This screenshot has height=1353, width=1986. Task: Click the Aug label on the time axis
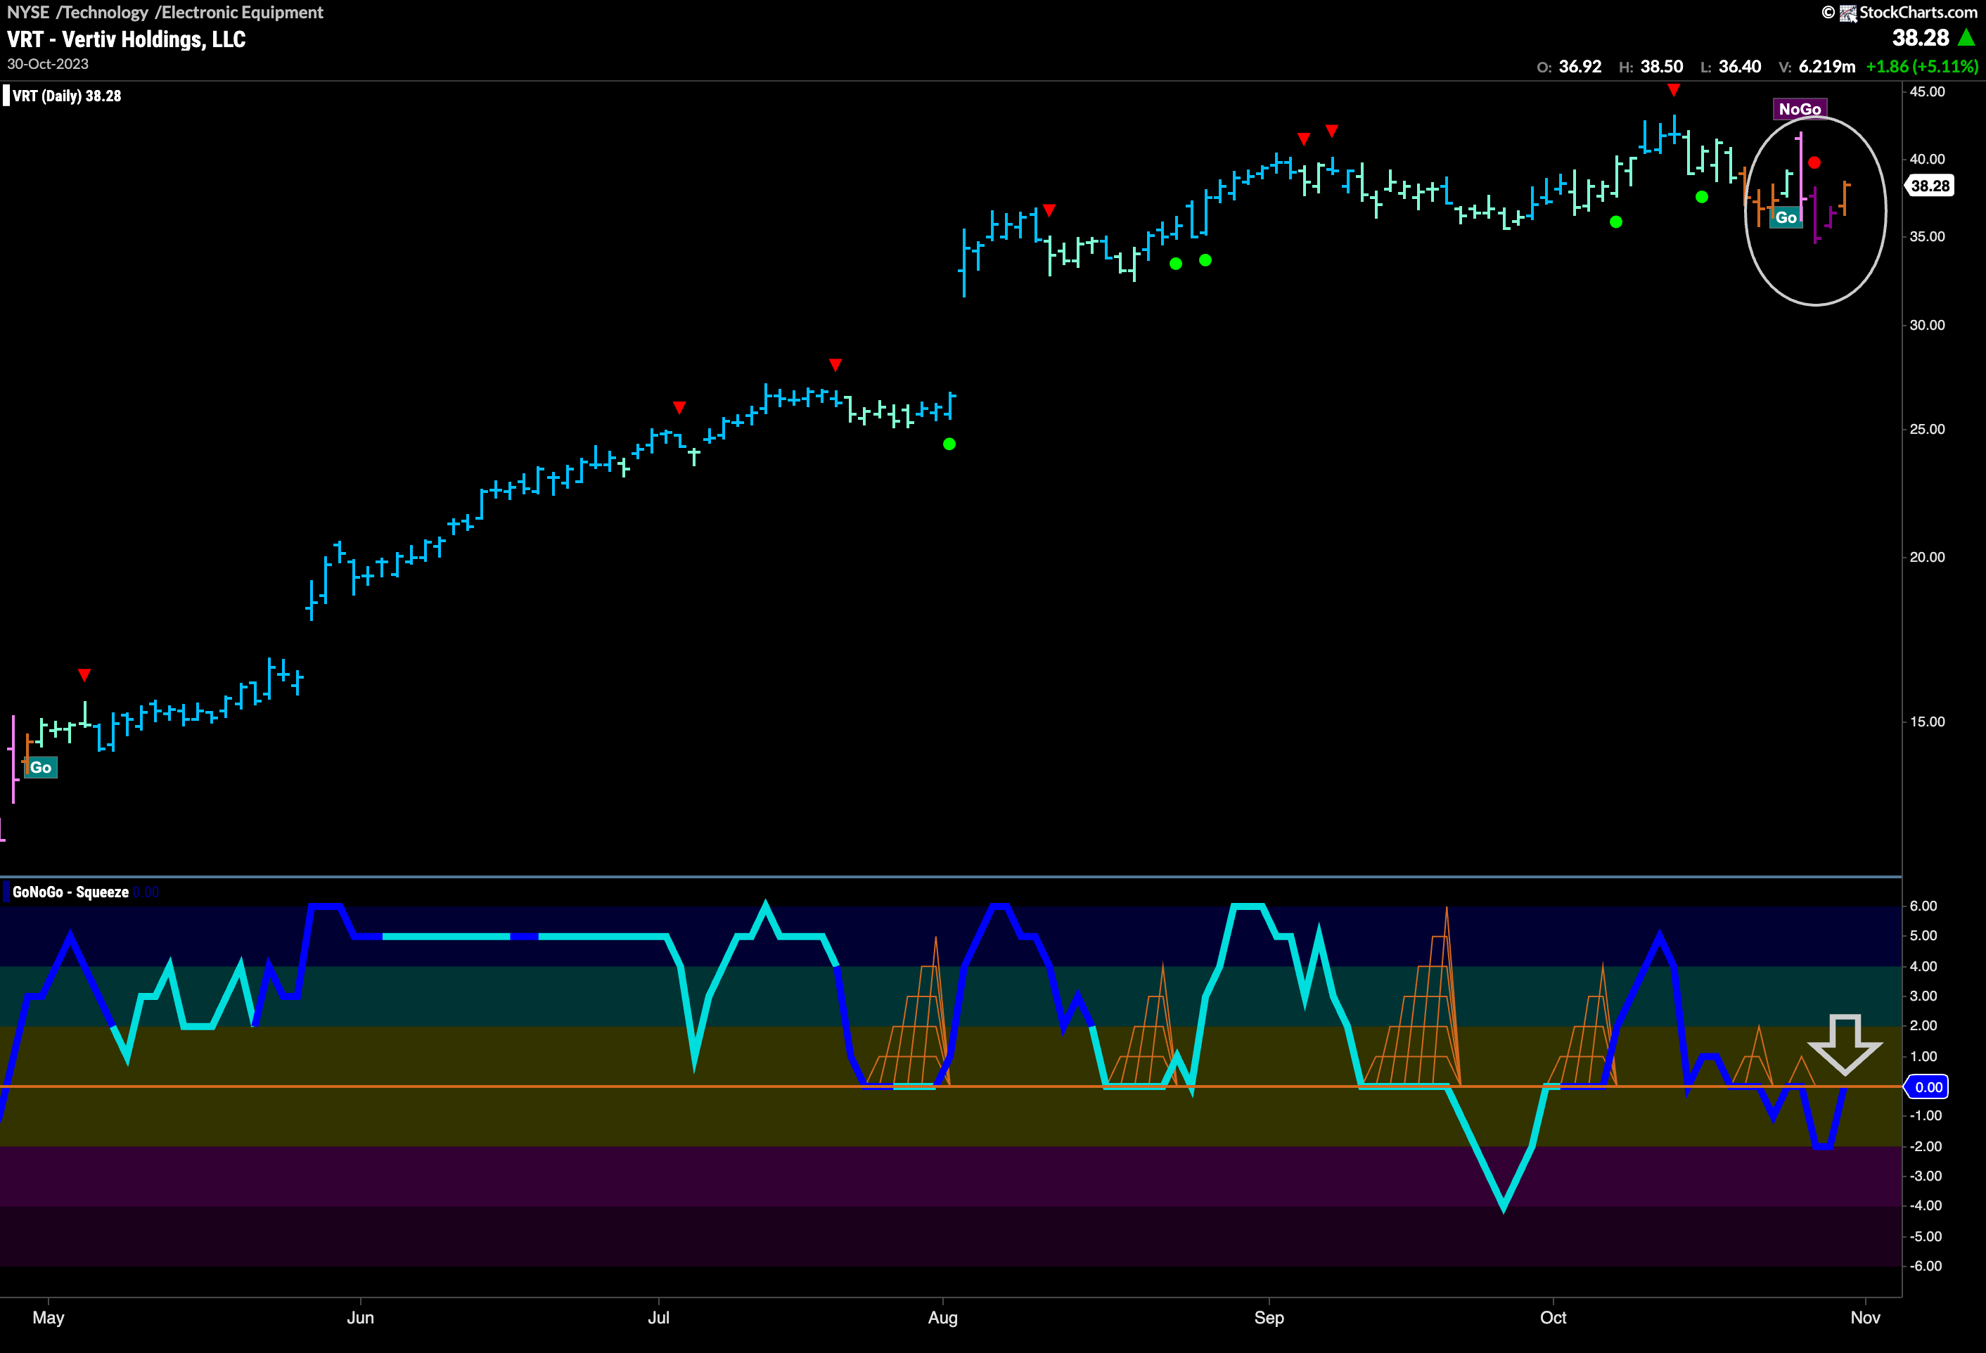click(942, 1318)
